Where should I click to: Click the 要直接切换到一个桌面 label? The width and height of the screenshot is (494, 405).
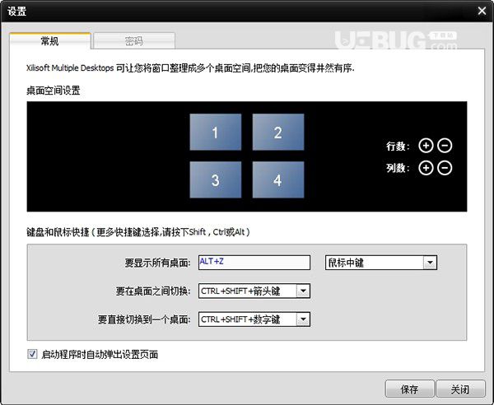pos(144,319)
